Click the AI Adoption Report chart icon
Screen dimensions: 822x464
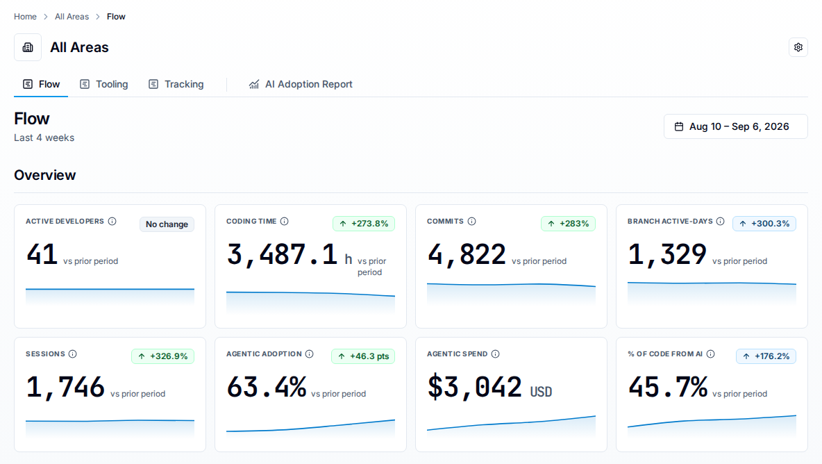click(253, 85)
